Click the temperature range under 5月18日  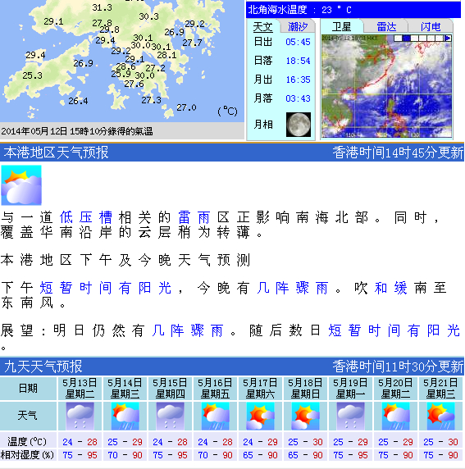point(306,442)
